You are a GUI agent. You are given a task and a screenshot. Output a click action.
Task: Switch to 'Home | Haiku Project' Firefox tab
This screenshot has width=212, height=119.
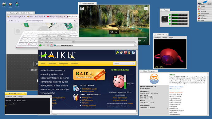[36, 17]
